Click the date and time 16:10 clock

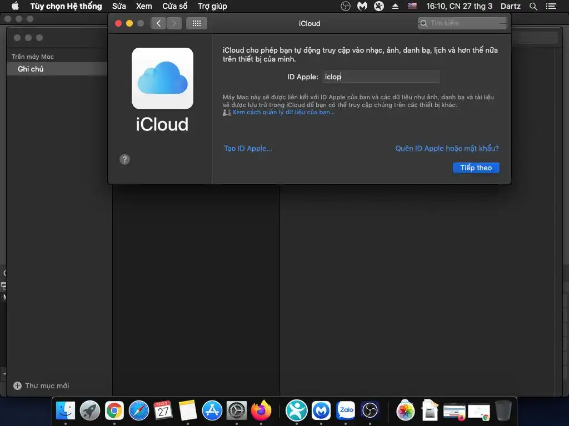(459, 6)
